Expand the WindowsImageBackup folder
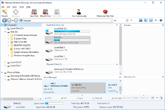 8,56
